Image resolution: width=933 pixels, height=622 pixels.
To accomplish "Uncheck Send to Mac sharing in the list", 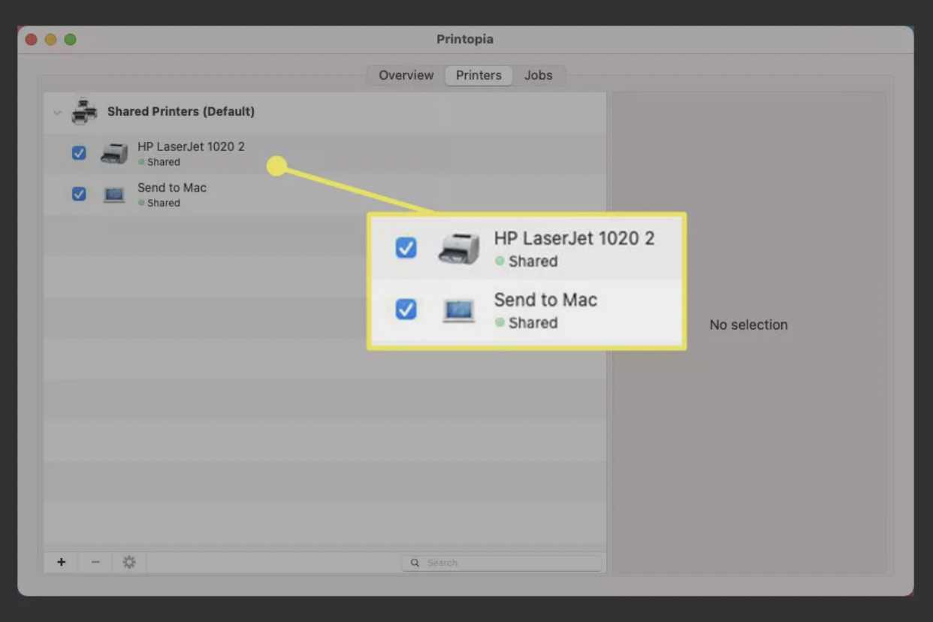I will [x=79, y=194].
